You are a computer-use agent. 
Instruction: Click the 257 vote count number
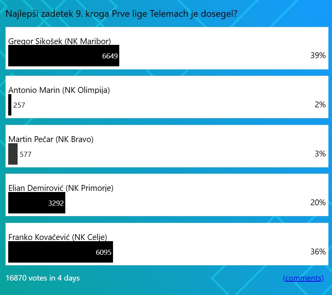pyautogui.click(x=19, y=105)
